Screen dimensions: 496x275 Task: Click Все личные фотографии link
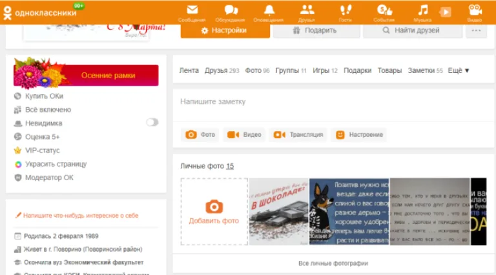pyautogui.click(x=333, y=263)
